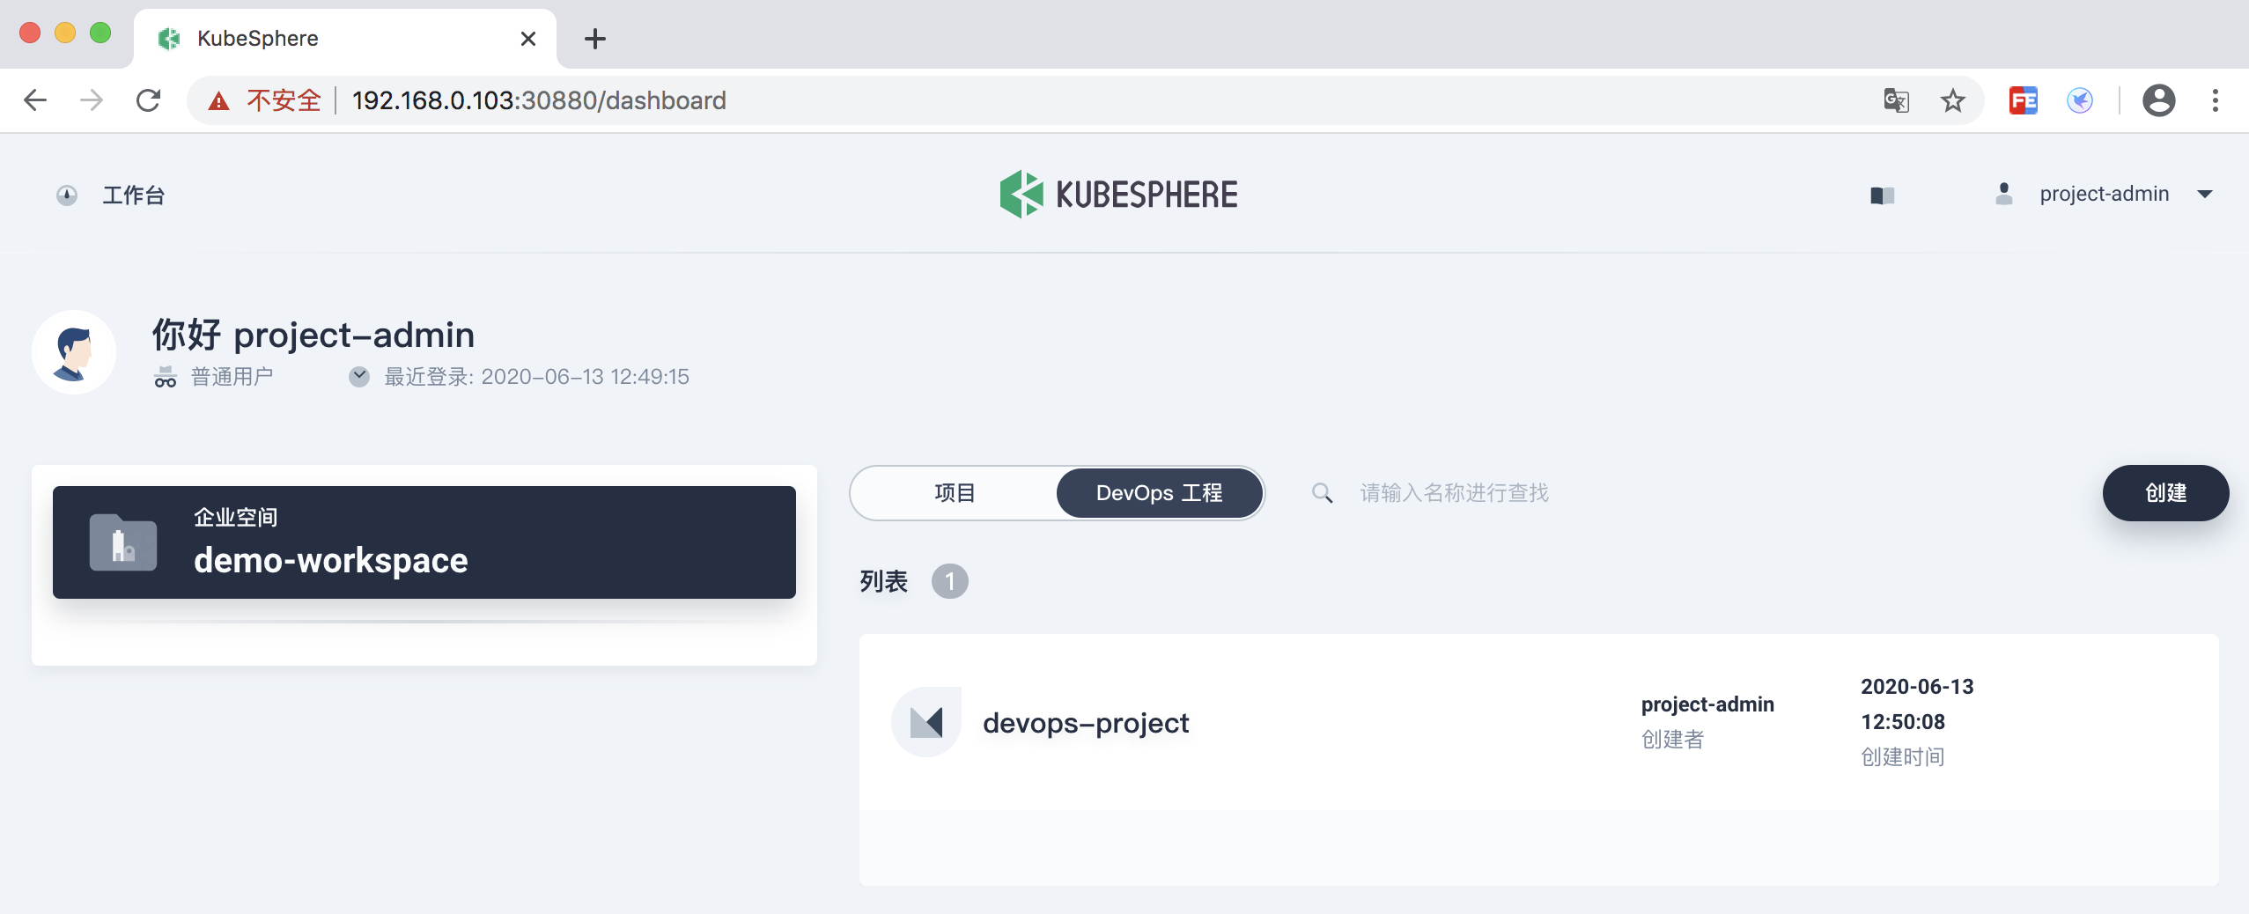Click the workbench dashboard icon
2249x914 pixels.
[67, 195]
